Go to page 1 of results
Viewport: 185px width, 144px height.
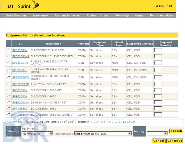[x=92, y=122]
